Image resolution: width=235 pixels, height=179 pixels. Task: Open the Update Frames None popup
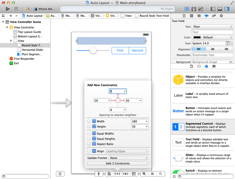[128, 158]
